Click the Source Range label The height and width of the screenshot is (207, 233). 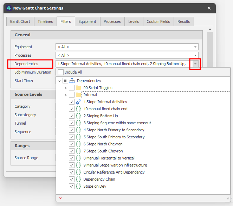click(x=26, y=158)
